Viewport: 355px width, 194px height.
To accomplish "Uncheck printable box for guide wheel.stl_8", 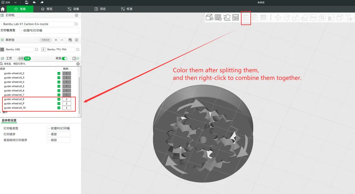I will coord(59,99).
